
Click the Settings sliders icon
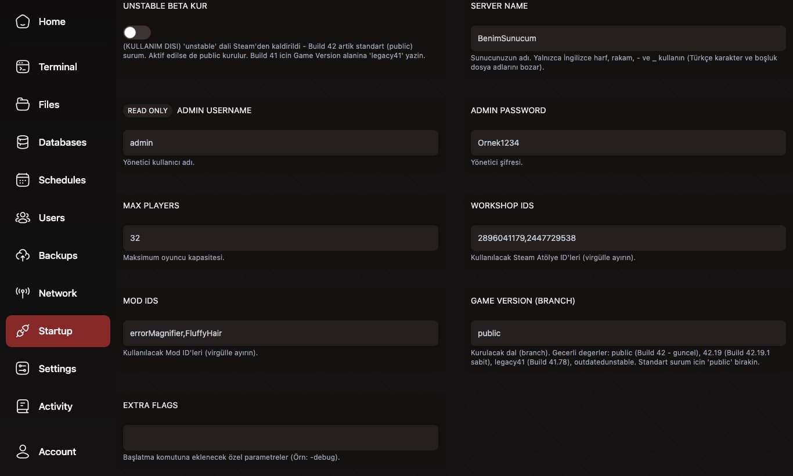point(23,369)
